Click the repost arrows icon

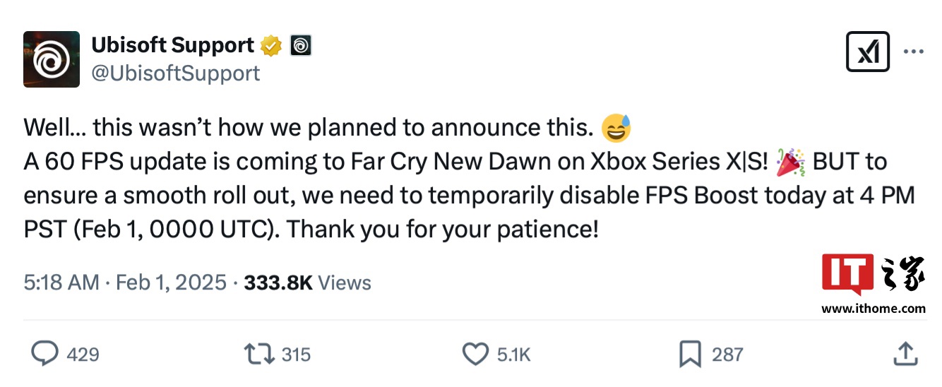coord(258,354)
